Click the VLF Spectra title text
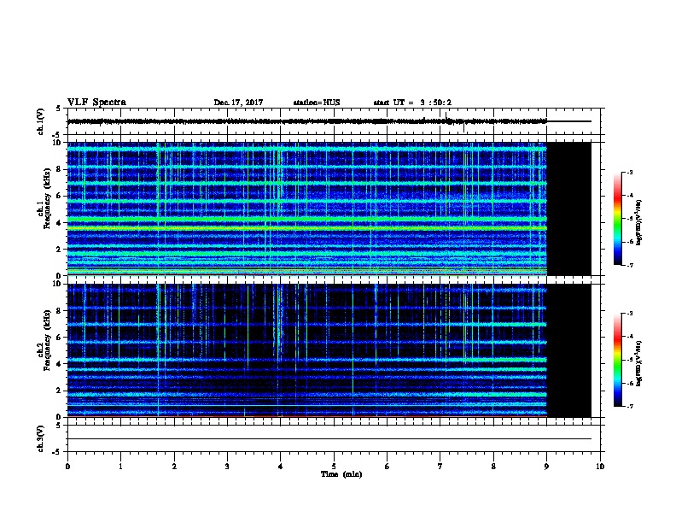The image size is (676, 523). pos(96,103)
